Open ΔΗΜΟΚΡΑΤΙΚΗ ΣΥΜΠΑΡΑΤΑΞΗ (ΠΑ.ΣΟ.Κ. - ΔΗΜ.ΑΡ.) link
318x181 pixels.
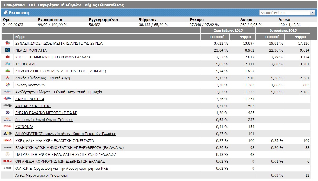(61, 71)
